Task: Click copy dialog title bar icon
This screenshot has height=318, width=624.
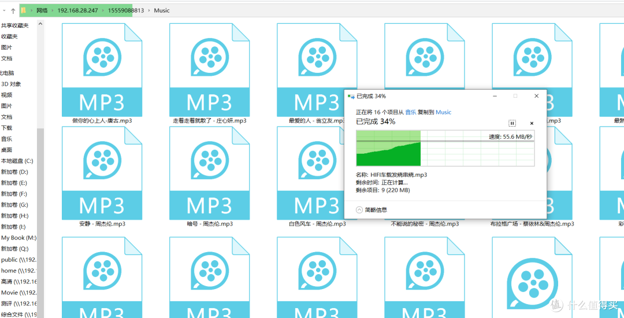Action: point(351,97)
